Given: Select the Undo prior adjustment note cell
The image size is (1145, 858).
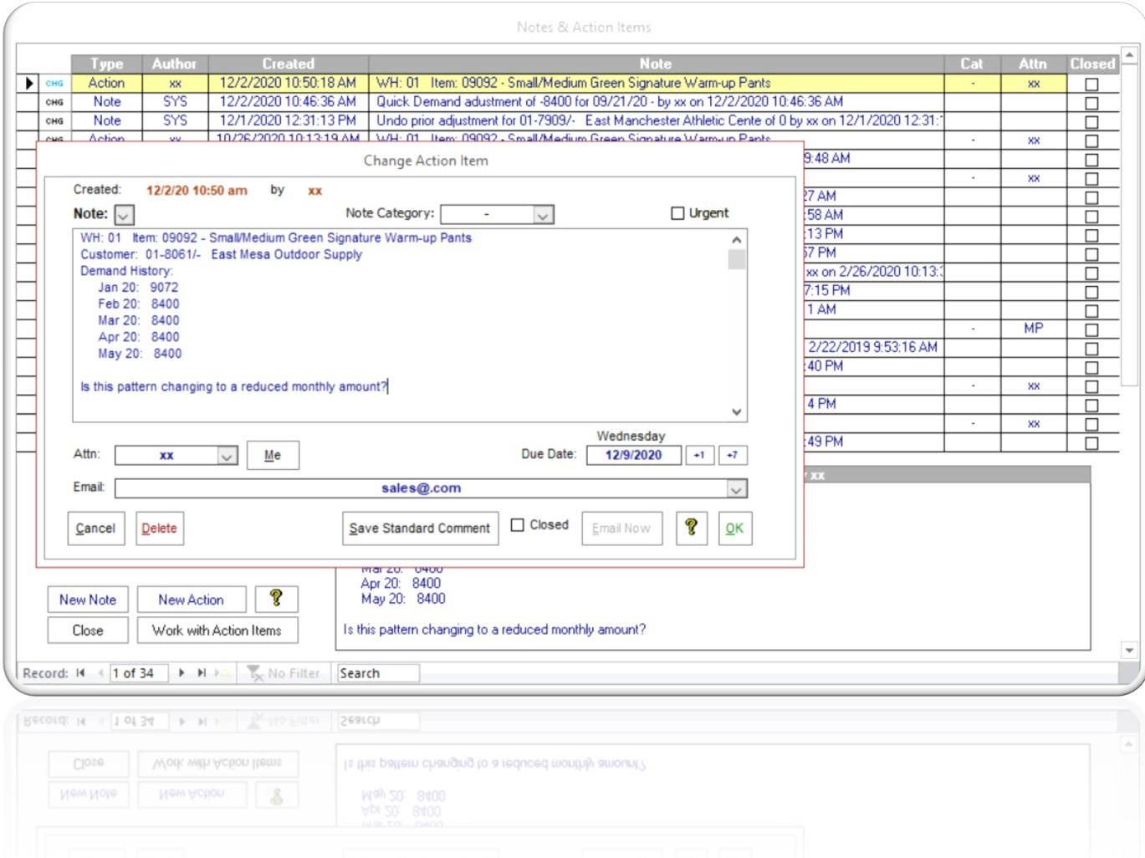Looking at the screenshot, I should coord(657,121).
